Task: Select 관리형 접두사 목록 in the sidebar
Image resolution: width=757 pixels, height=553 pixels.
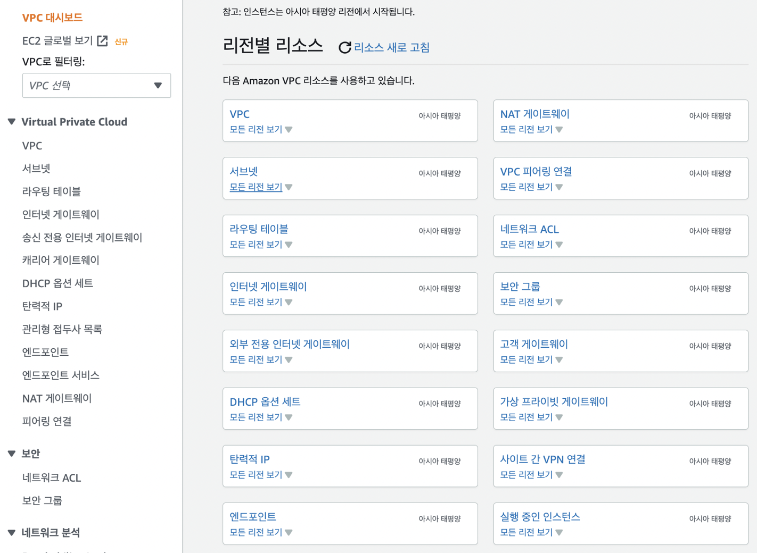Action: click(x=62, y=329)
